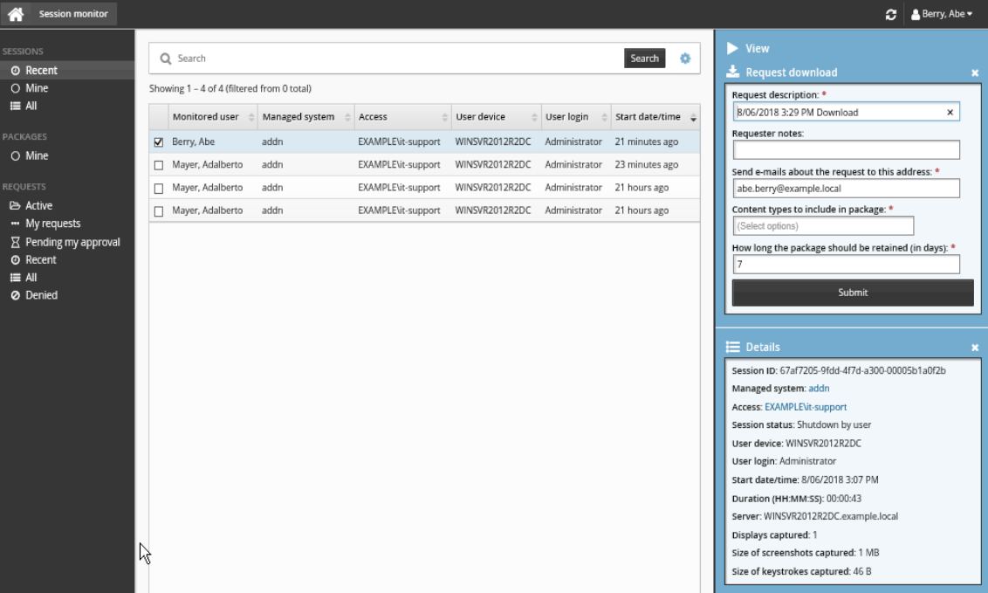The width and height of the screenshot is (988, 593).
Task: Expand Content types select options dropdown
Action: [x=823, y=226]
